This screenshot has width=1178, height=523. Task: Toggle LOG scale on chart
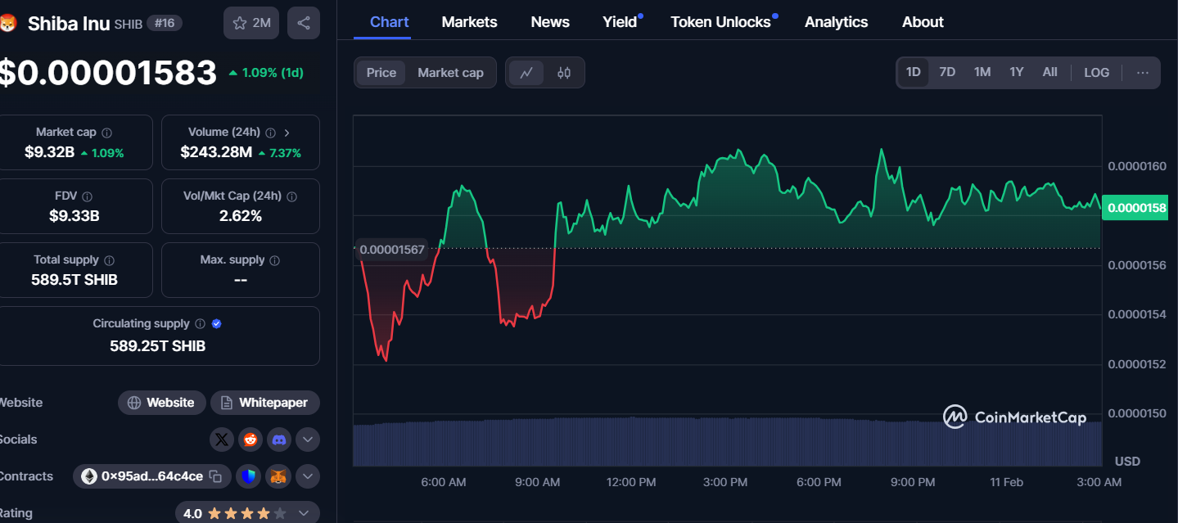[1097, 72]
